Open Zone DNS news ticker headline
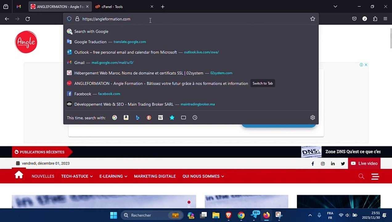Screen dimensions: 392x222 pos(353,152)
